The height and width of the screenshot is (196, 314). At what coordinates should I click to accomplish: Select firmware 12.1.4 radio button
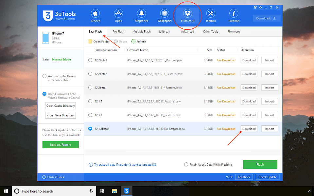point(90,101)
